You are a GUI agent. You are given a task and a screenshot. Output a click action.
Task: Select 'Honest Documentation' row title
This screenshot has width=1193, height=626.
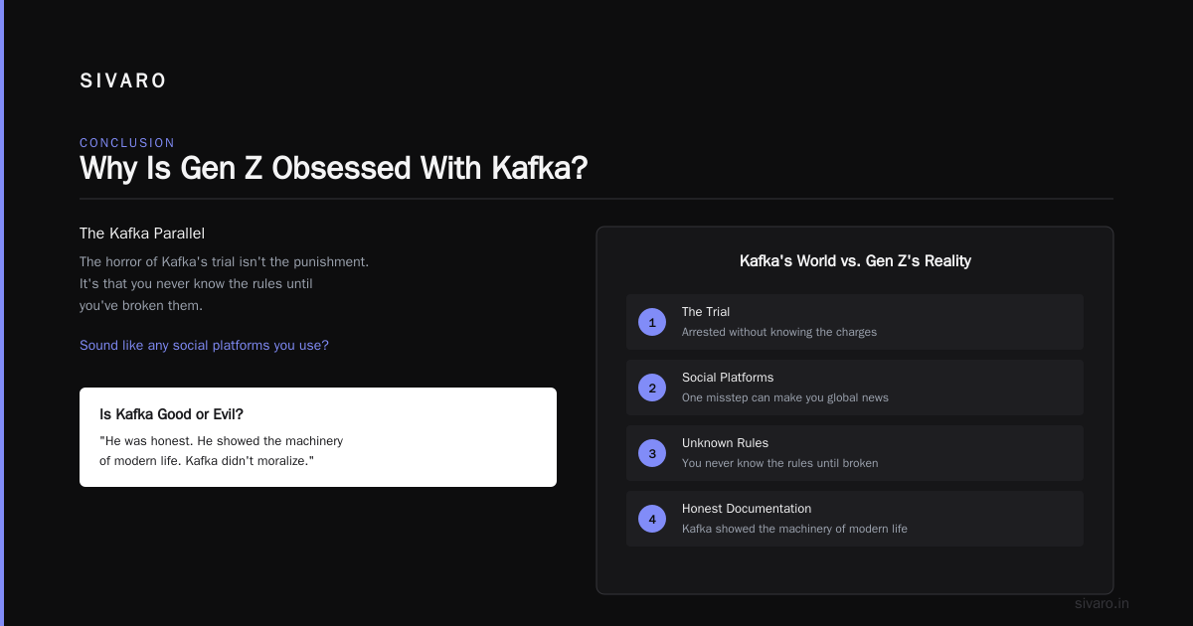pyautogui.click(x=747, y=509)
